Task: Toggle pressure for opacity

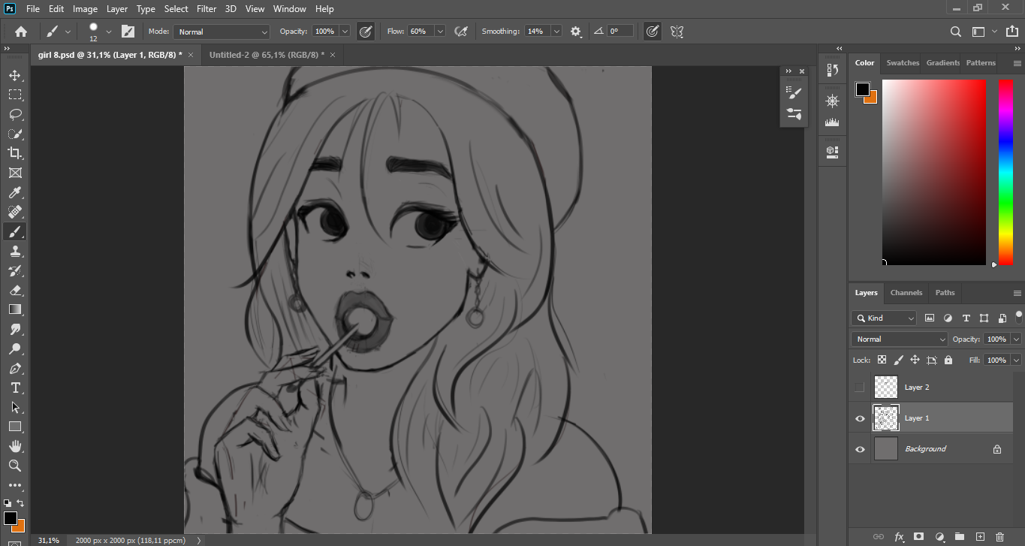Action: coord(366,32)
